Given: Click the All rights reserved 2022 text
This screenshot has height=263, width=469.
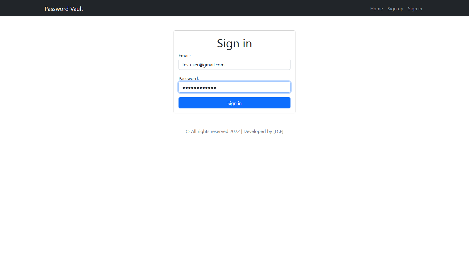Looking at the screenshot, I should pos(215,131).
